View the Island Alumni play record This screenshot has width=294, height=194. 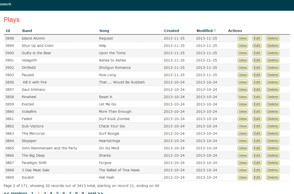[x=243, y=38]
